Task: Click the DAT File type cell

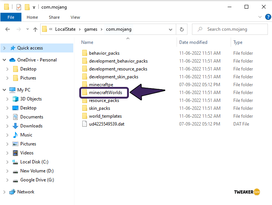Action: pyautogui.click(x=241, y=124)
